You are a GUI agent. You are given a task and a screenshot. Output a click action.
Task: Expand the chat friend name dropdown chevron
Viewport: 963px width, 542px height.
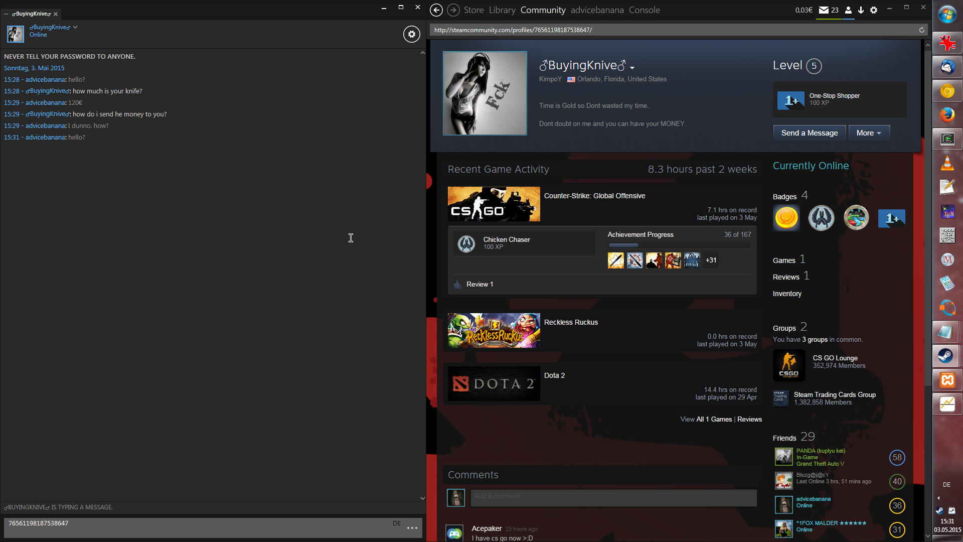75,27
